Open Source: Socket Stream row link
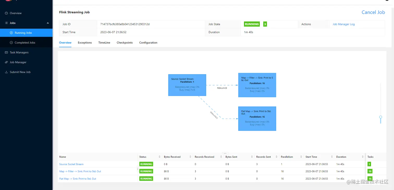The height and width of the screenshot is (190, 394). pos(71,164)
